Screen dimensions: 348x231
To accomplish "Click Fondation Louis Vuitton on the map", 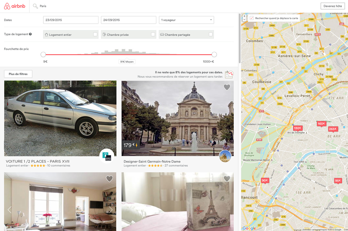I will (x=258, y=124).
